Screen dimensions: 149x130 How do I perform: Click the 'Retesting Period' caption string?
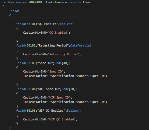point(64,54)
